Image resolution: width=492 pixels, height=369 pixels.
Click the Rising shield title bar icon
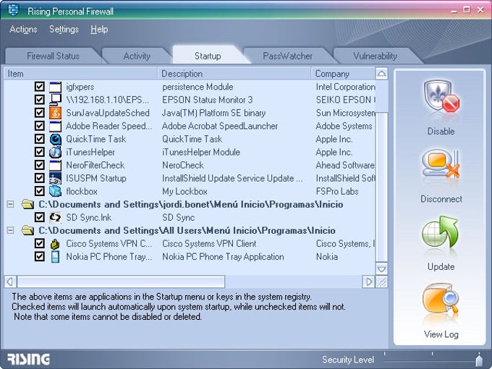coord(13,10)
